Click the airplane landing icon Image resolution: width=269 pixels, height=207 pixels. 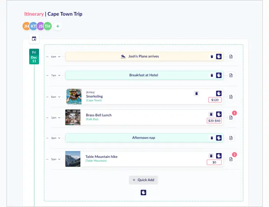pos(123,56)
